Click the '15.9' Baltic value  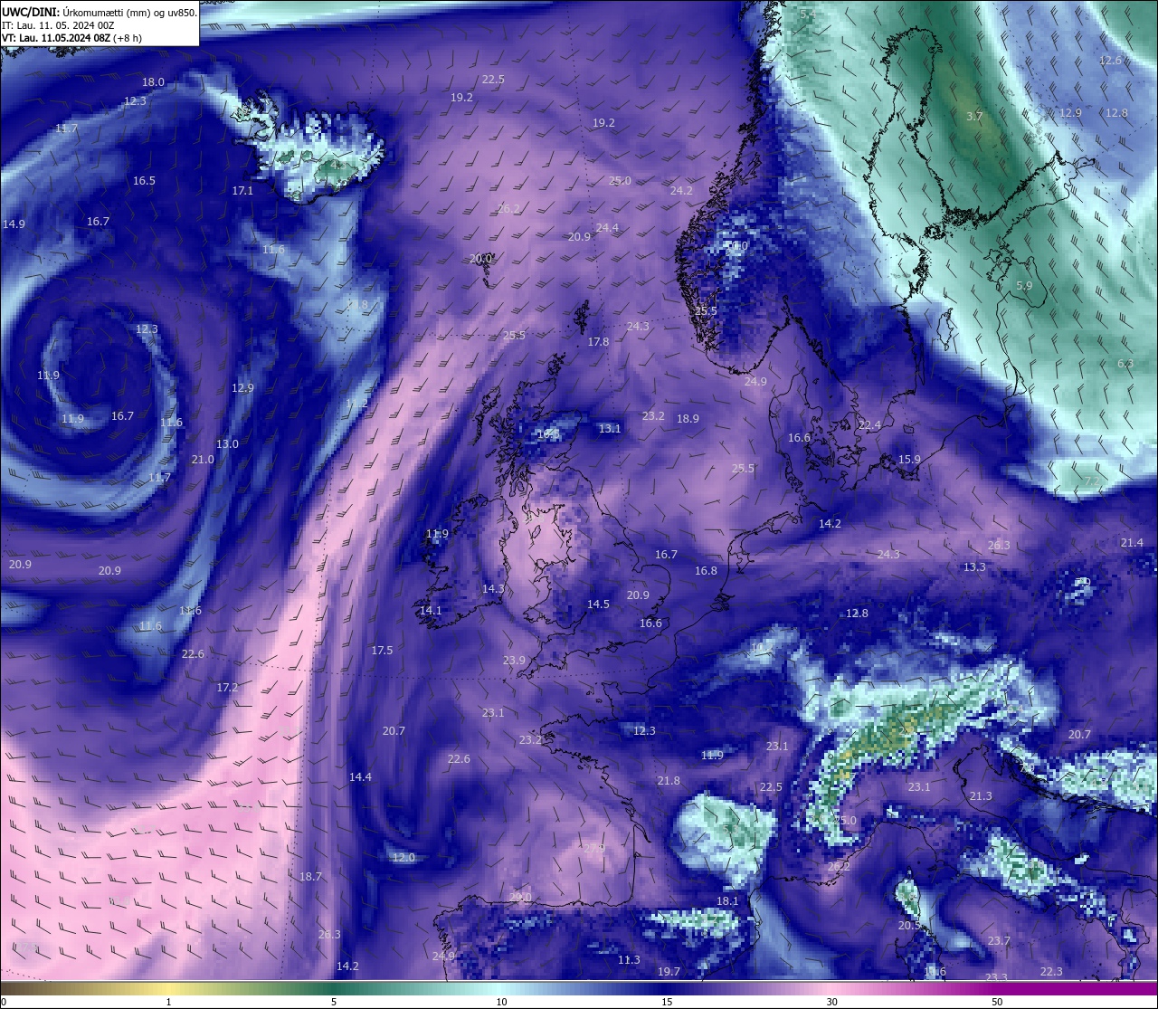909,460
